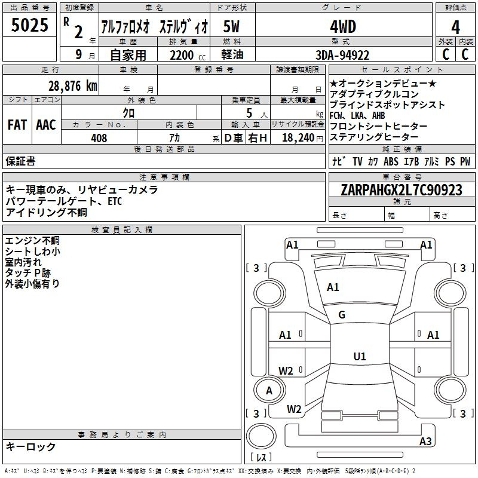478x478 pixels.
Task: Select the inspector note 室内汚れ
Action: pyautogui.click(x=23, y=262)
